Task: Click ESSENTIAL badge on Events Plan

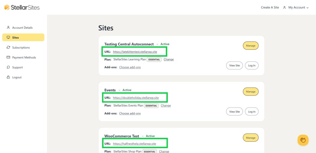Action: pos(151,106)
